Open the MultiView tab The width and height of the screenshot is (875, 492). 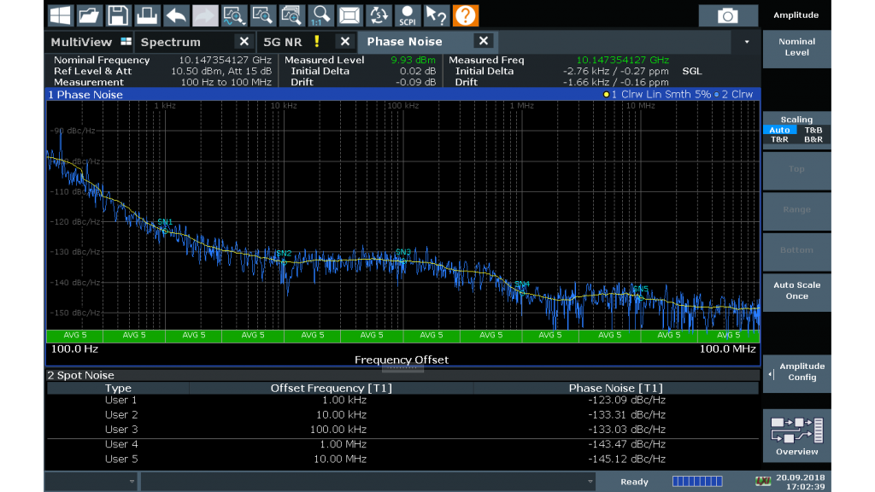click(x=82, y=42)
